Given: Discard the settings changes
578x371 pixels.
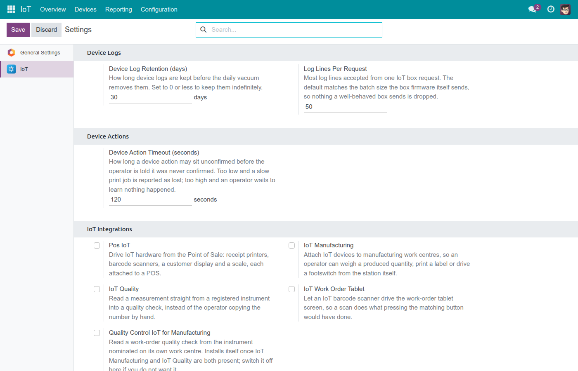Looking at the screenshot, I should tap(46, 30).
